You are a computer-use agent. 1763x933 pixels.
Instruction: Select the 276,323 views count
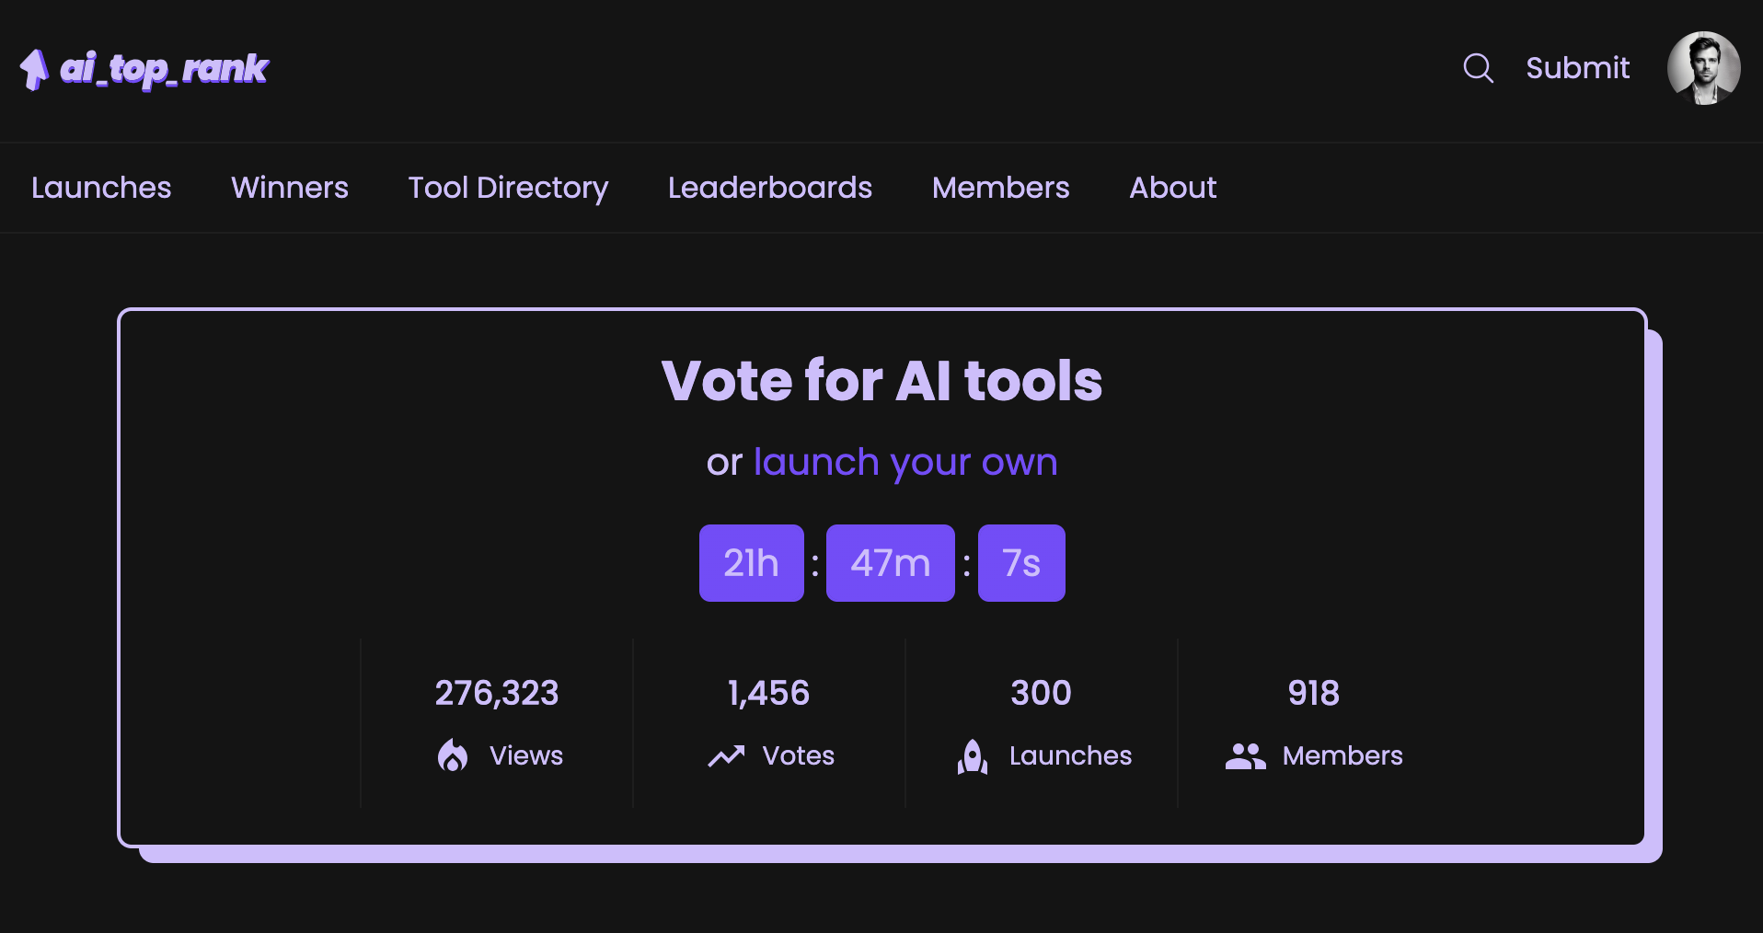(x=497, y=693)
